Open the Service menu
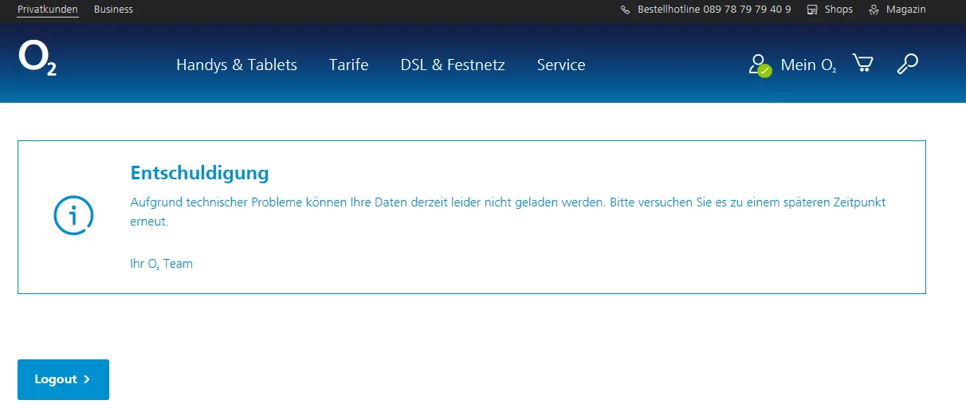Viewport: 966px width, 408px height. (x=561, y=65)
